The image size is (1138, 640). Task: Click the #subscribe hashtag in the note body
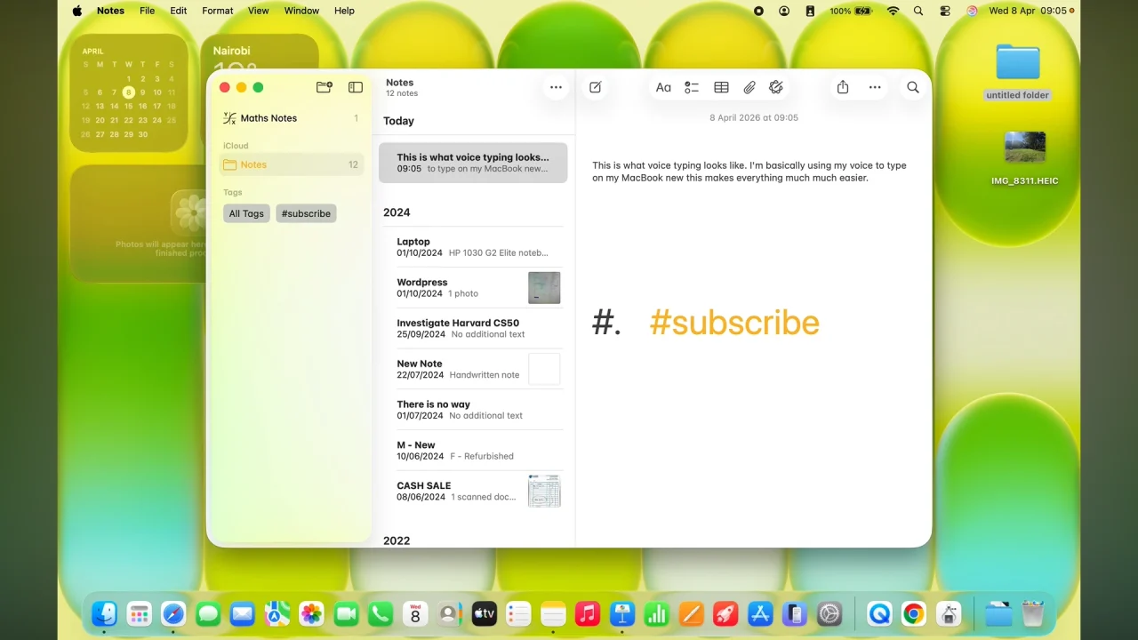pos(734,323)
